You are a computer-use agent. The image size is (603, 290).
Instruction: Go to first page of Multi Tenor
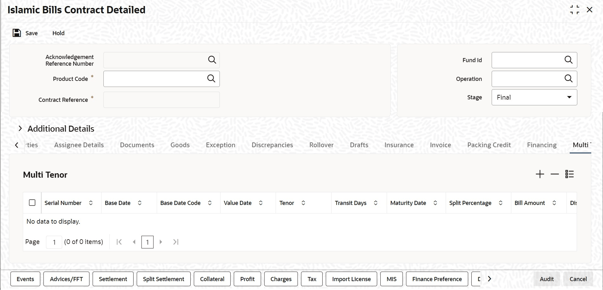point(119,242)
